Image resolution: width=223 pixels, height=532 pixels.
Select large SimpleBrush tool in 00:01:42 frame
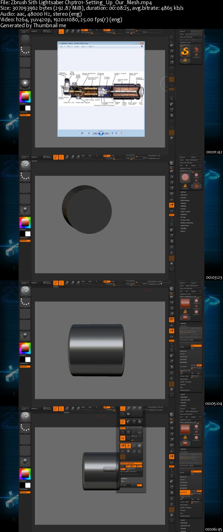185,52
